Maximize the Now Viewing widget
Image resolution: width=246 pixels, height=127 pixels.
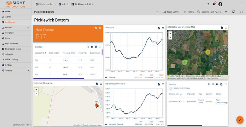click(x=100, y=28)
